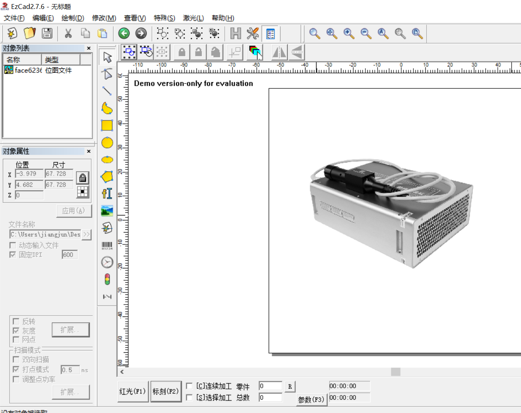Screen dimensions: 521x413
Task: Select the clock timer tool
Action: click(107, 262)
